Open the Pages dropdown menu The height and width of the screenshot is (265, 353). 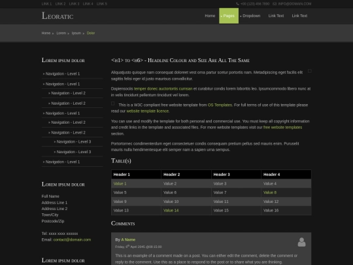pos(229,16)
